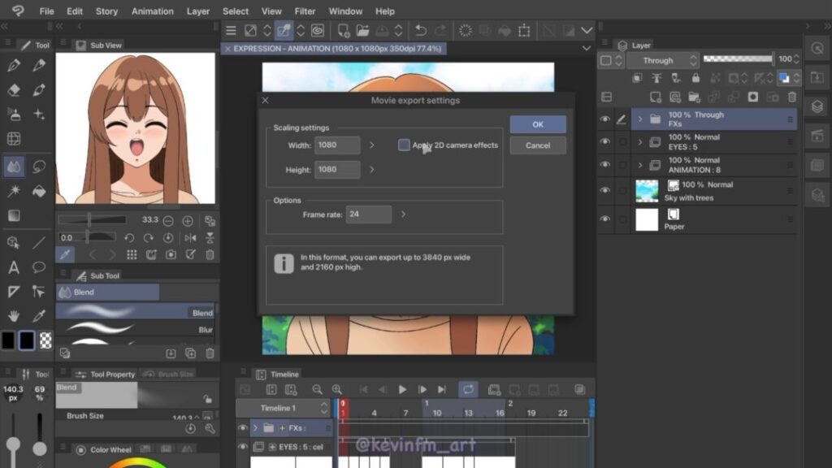Click the Undo arrow in command bar
The image size is (832, 468).
click(x=420, y=31)
